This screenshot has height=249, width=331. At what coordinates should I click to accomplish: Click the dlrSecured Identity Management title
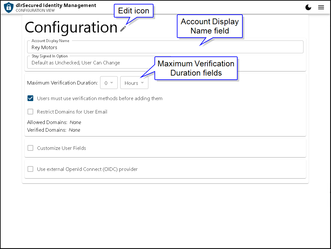click(x=56, y=5)
